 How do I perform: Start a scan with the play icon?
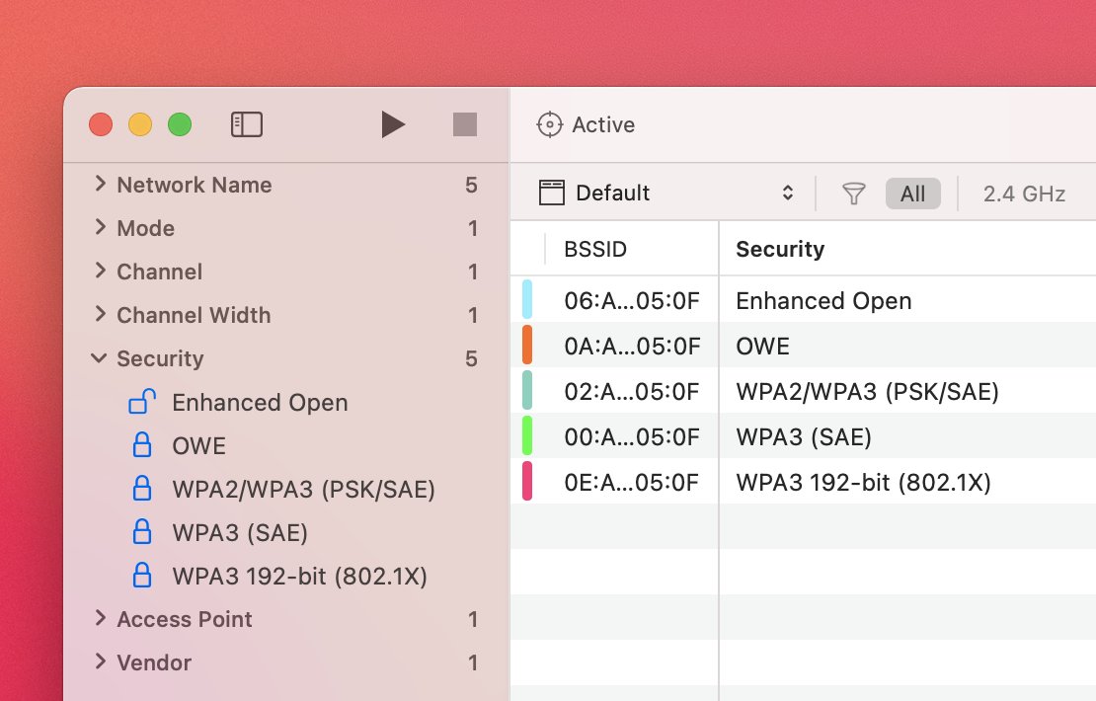393,123
